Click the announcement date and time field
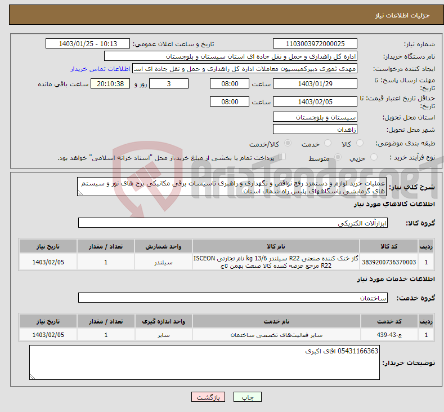This screenshot has width=444, height=412. point(88,43)
